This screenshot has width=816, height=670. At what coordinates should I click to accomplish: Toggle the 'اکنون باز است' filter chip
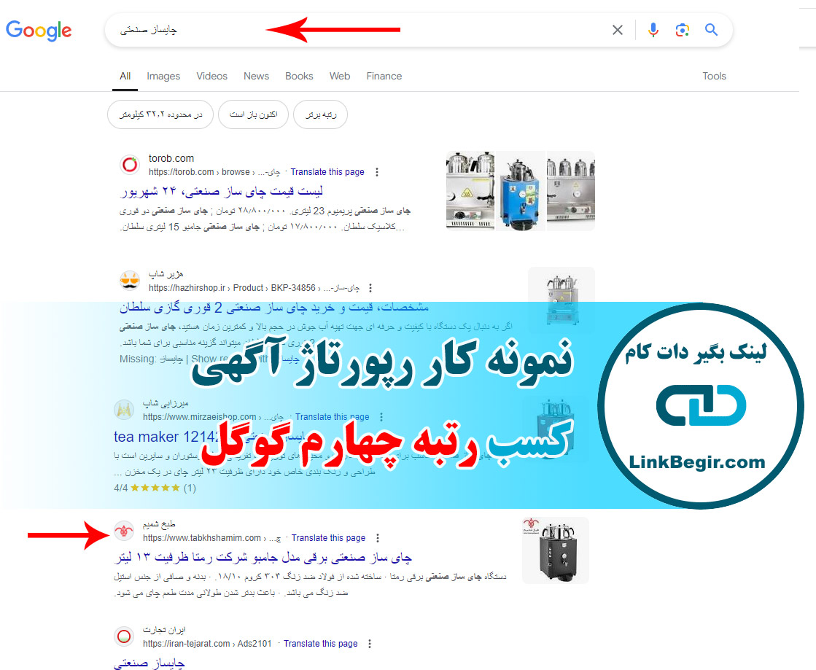pyautogui.click(x=253, y=114)
